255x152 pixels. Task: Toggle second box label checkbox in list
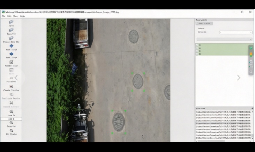point(197,48)
